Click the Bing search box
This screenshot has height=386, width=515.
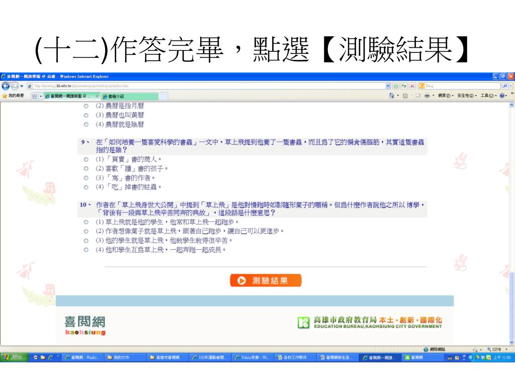tap(459, 86)
